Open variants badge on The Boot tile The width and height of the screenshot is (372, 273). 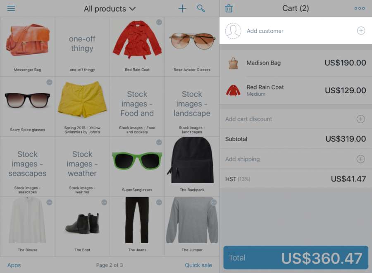click(x=104, y=203)
